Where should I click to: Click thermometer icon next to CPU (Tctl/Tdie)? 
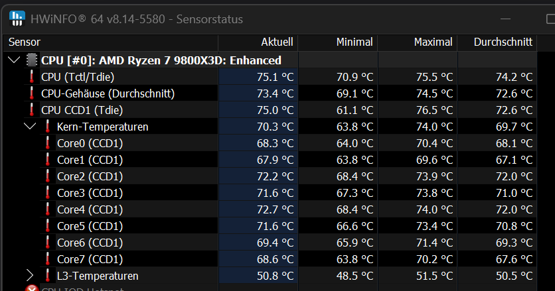coord(31,77)
